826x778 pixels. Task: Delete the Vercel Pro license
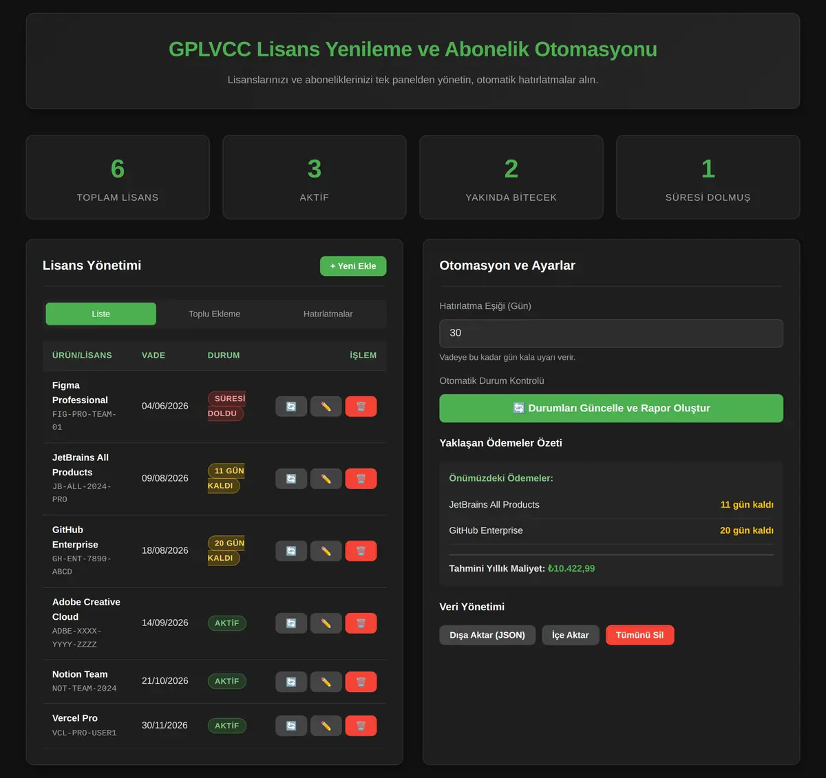(x=361, y=726)
